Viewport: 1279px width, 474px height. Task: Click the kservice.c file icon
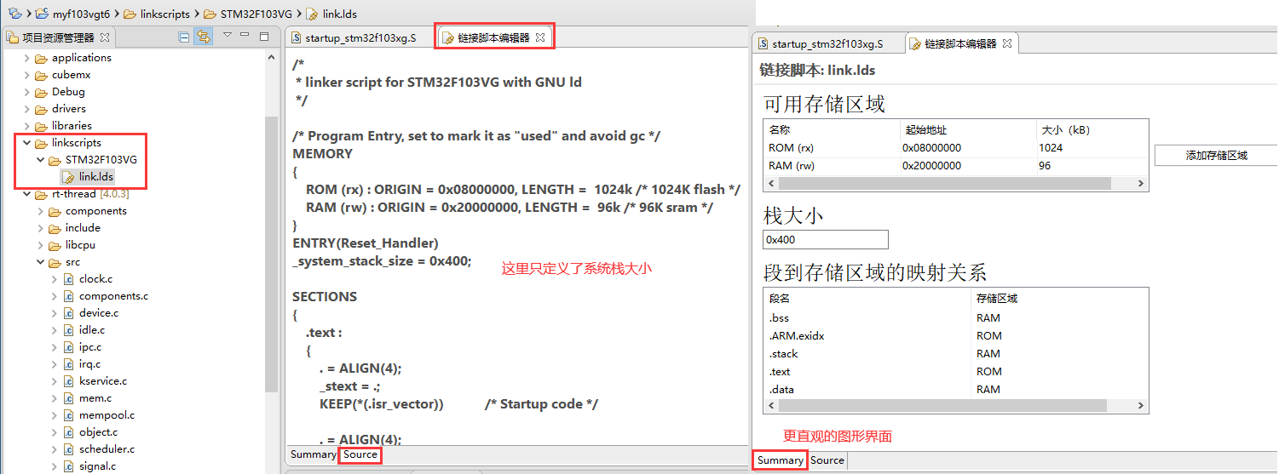pos(68,381)
